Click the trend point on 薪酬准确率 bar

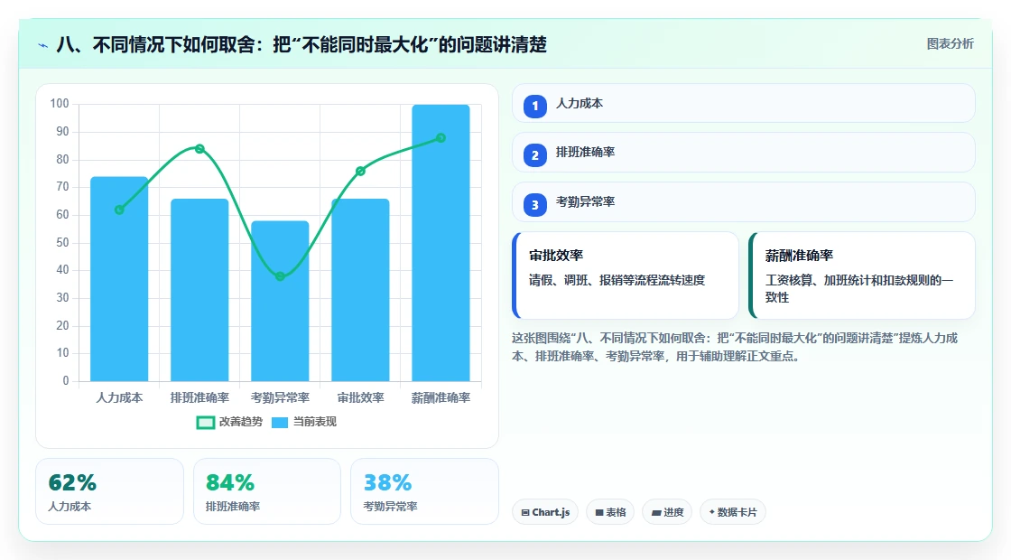tap(441, 138)
